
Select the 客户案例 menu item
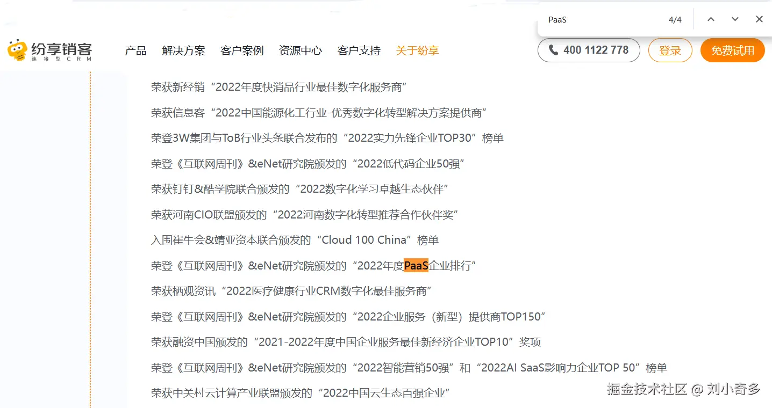coord(241,50)
